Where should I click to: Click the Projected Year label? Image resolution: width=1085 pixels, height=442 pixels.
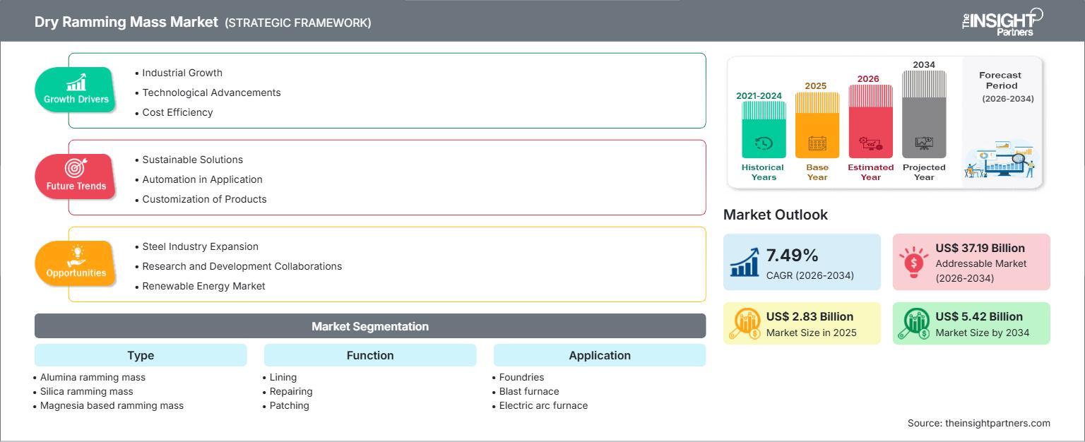click(x=924, y=172)
